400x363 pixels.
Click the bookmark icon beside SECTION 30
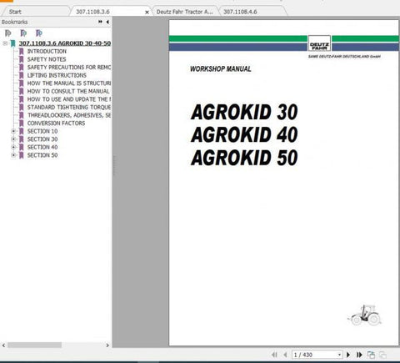[x=21, y=139]
